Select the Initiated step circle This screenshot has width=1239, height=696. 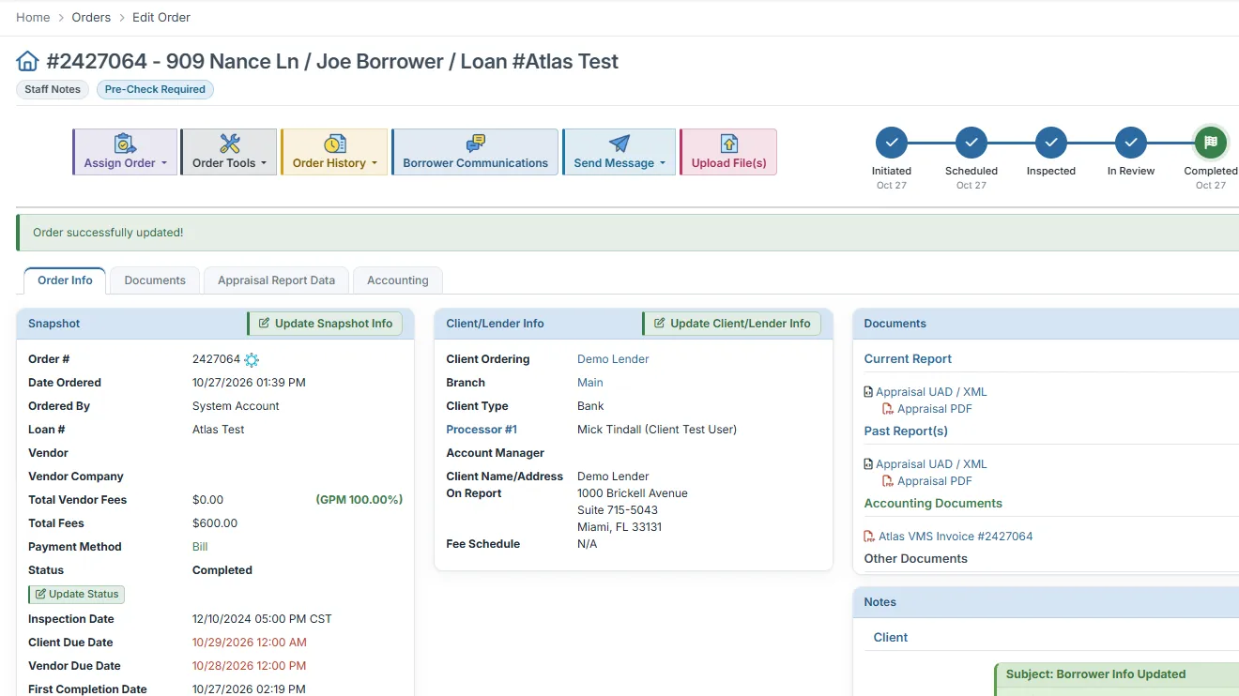click(x=892, y=143)
